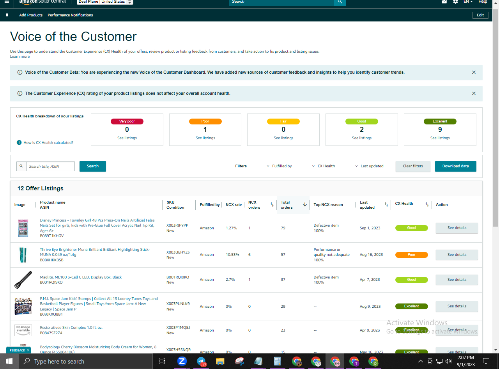This screenshot has height=369, width=499.
Task: Click the Edit button in the bookmarks bar
Action: (x=480, y=15)
